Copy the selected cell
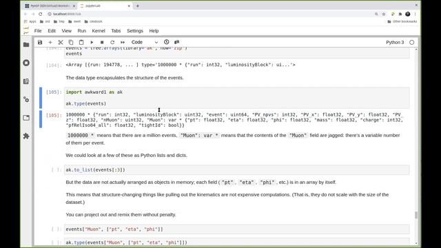The height and width of the screenshot is (248, 441). [x=71, y=42]
